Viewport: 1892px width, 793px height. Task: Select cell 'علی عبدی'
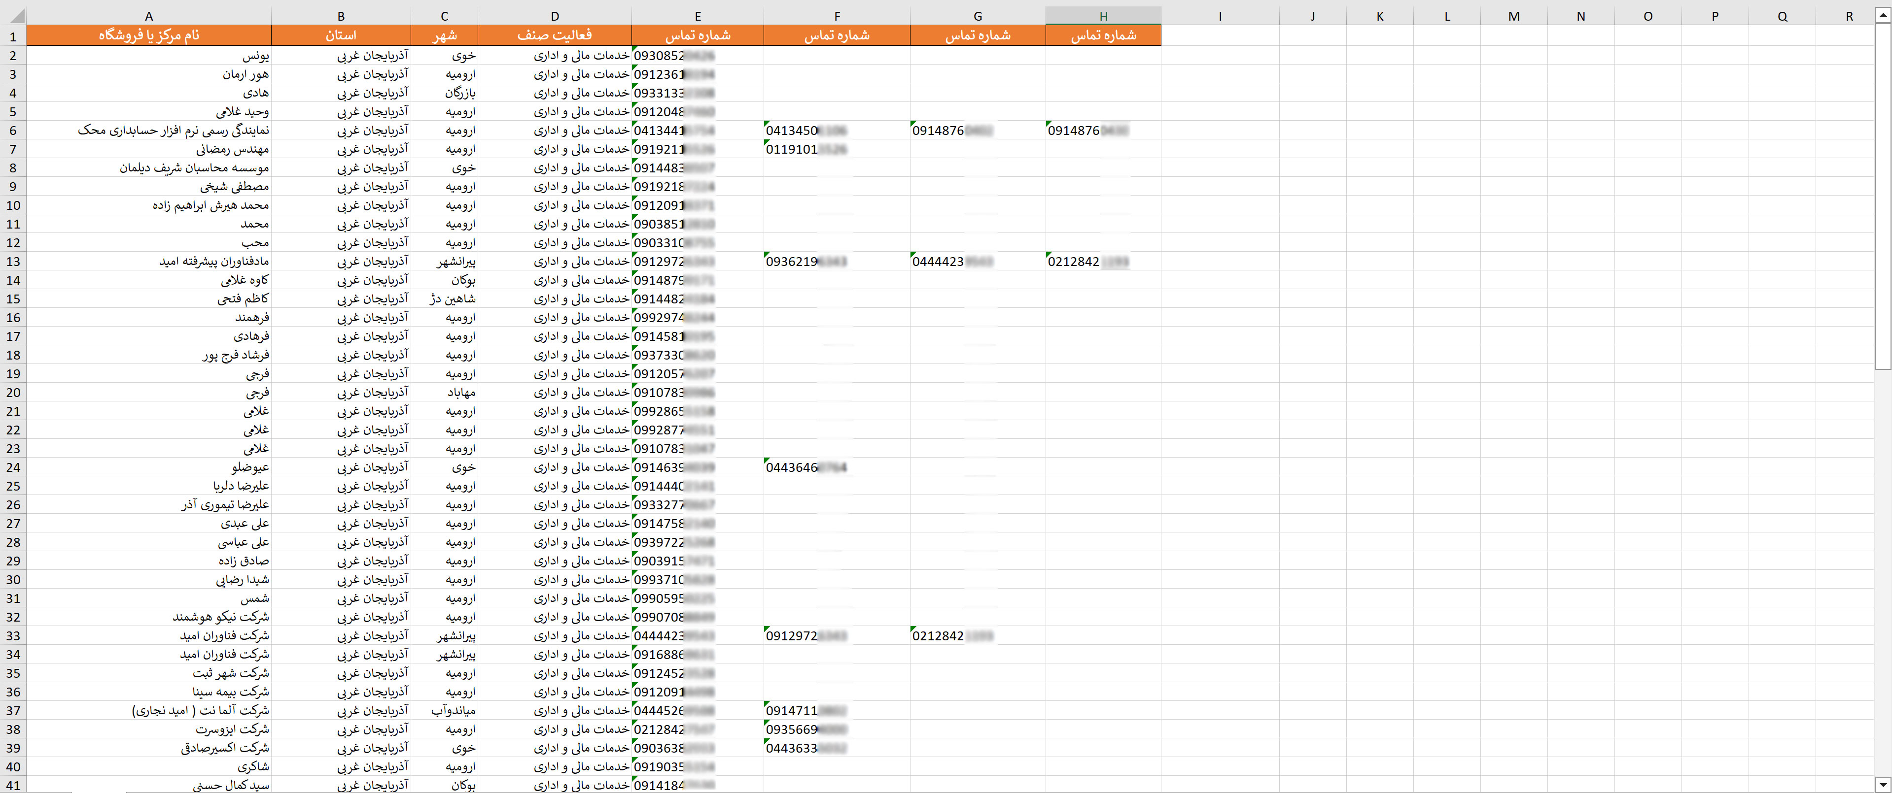pos(149,523)
